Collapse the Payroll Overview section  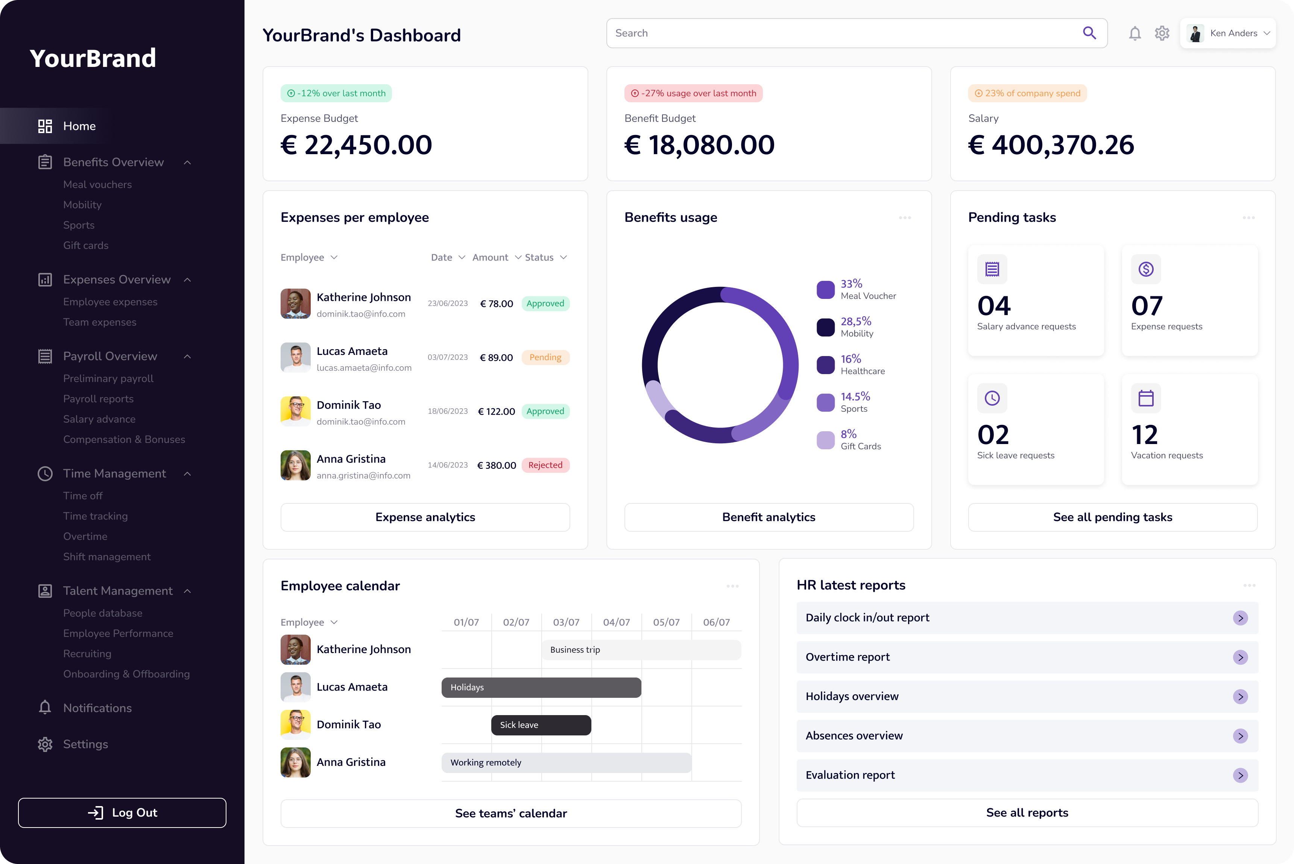[187, 356]
